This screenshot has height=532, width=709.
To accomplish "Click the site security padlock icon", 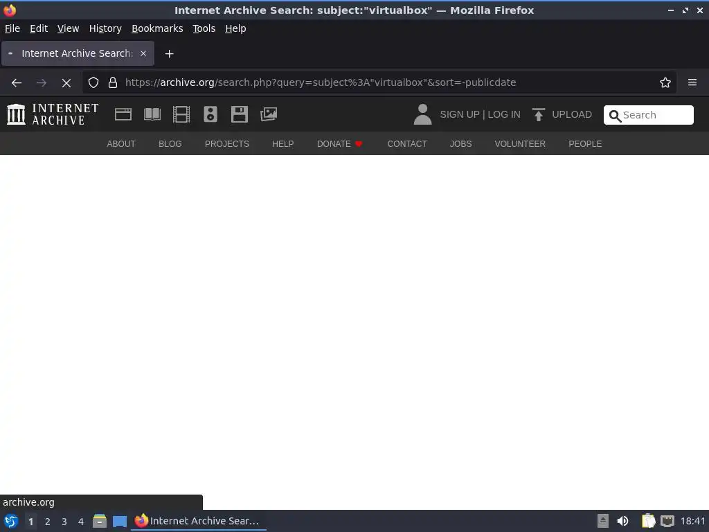I will (x=113, y=83).
